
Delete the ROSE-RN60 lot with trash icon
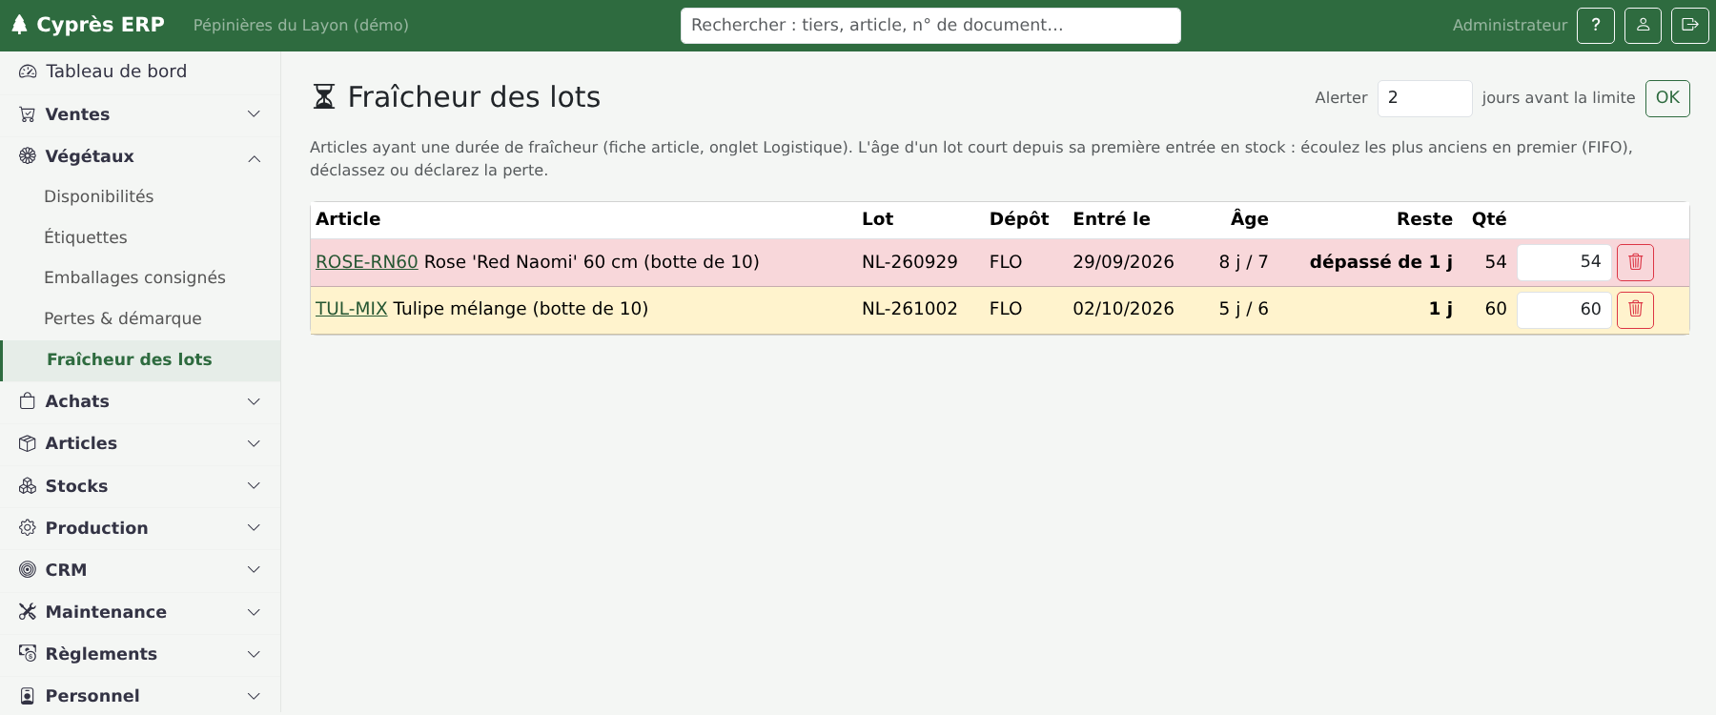(x=1635, y=262)
